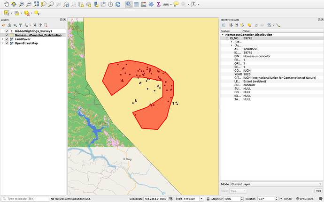The width and height of the screenshot is (324, 202).
Task: Open Layer Styling panel brush icon
Action: click(3, 25)
